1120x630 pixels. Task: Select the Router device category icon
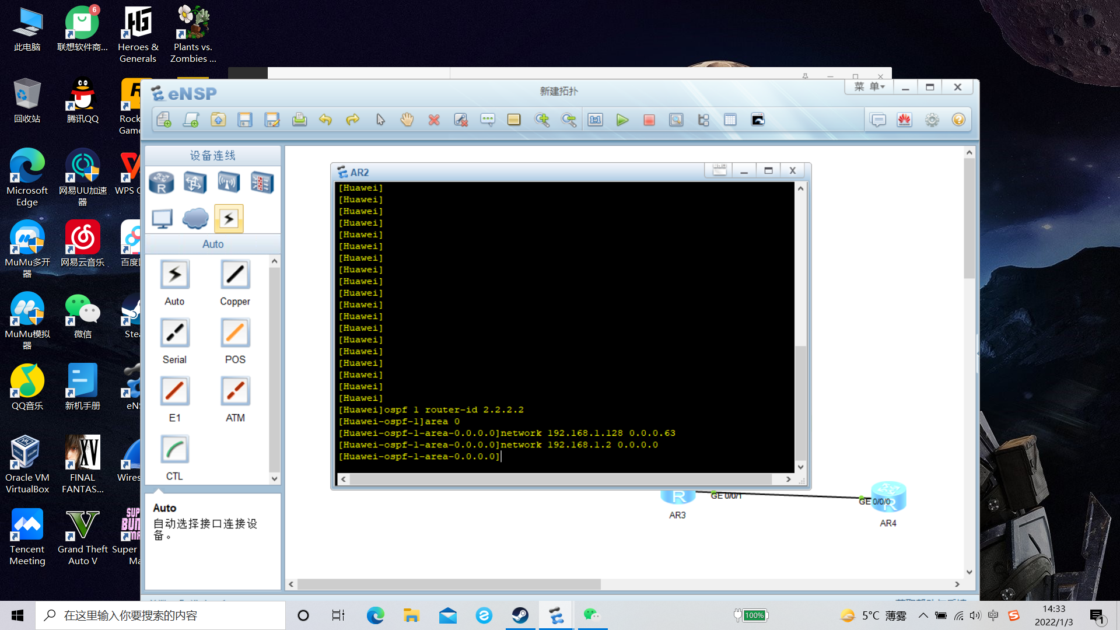point(162,183)
